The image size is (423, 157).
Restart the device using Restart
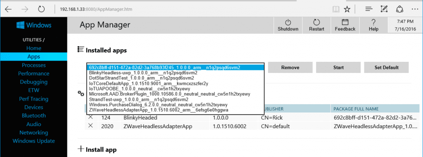point(316,25)
